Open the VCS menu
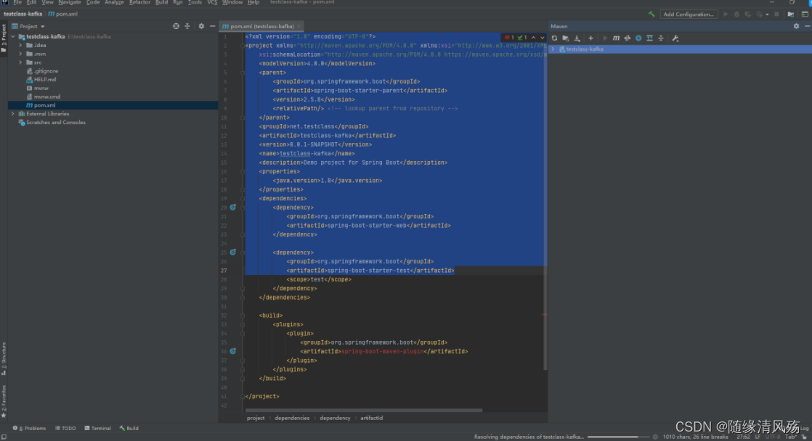The width and height of the screenshot is (812, 441). tap(212, 3)
